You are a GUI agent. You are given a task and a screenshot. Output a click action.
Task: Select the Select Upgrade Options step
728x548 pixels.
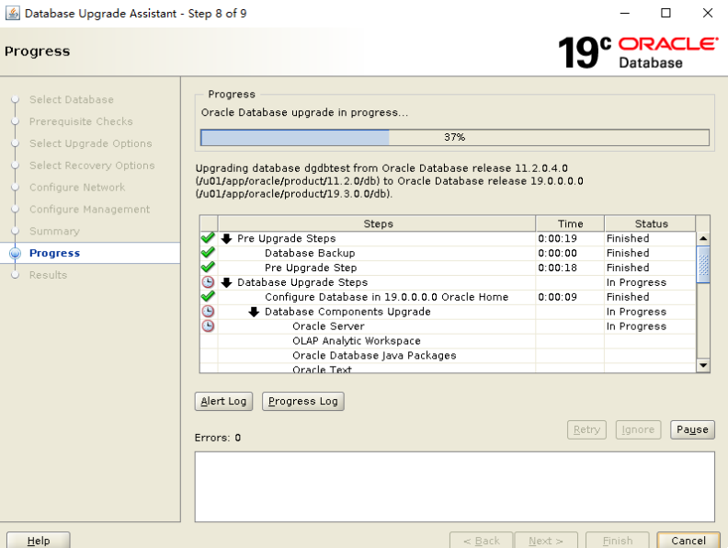pyautogui.click(x=91, y=143)
